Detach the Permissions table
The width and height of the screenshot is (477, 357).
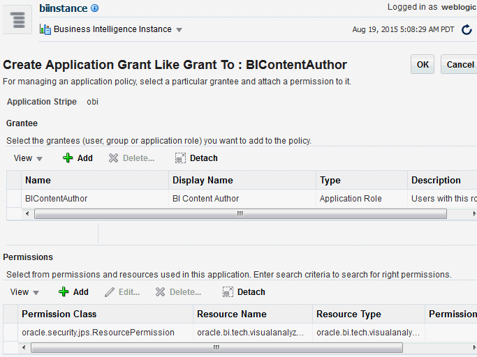coord(244,292)
